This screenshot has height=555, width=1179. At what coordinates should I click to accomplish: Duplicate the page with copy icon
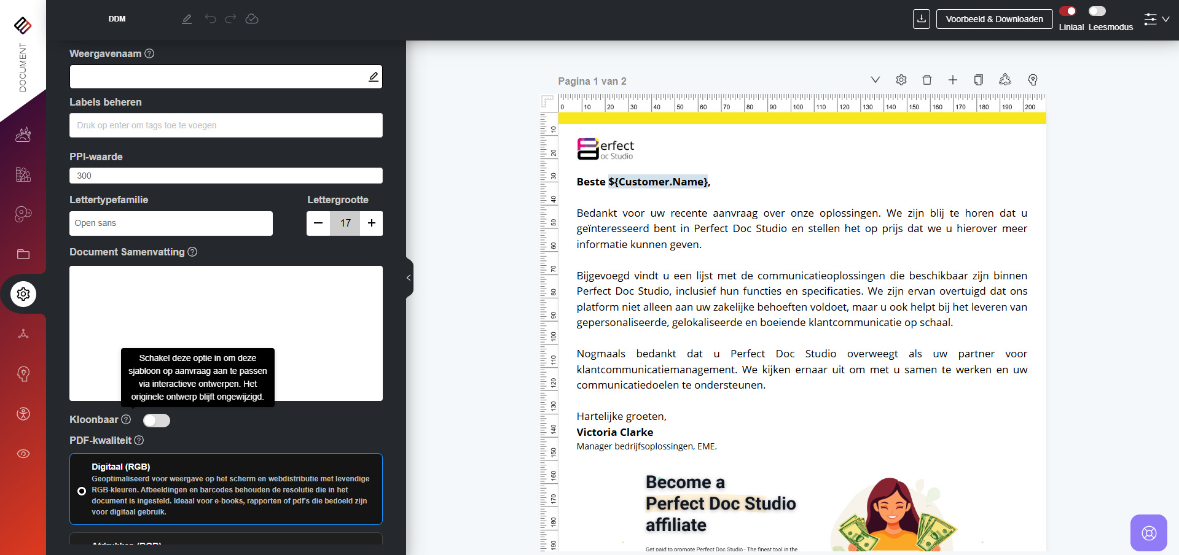tap(978, 80)
